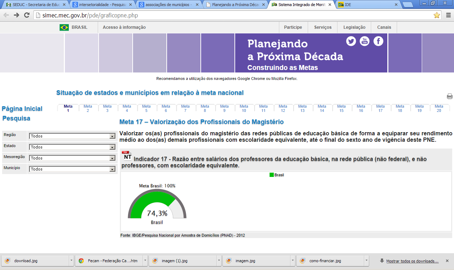Select the Meta 5 tab
Image resolution: width=454 pixels, height=270 pixels.
click(x=146, y=108)
